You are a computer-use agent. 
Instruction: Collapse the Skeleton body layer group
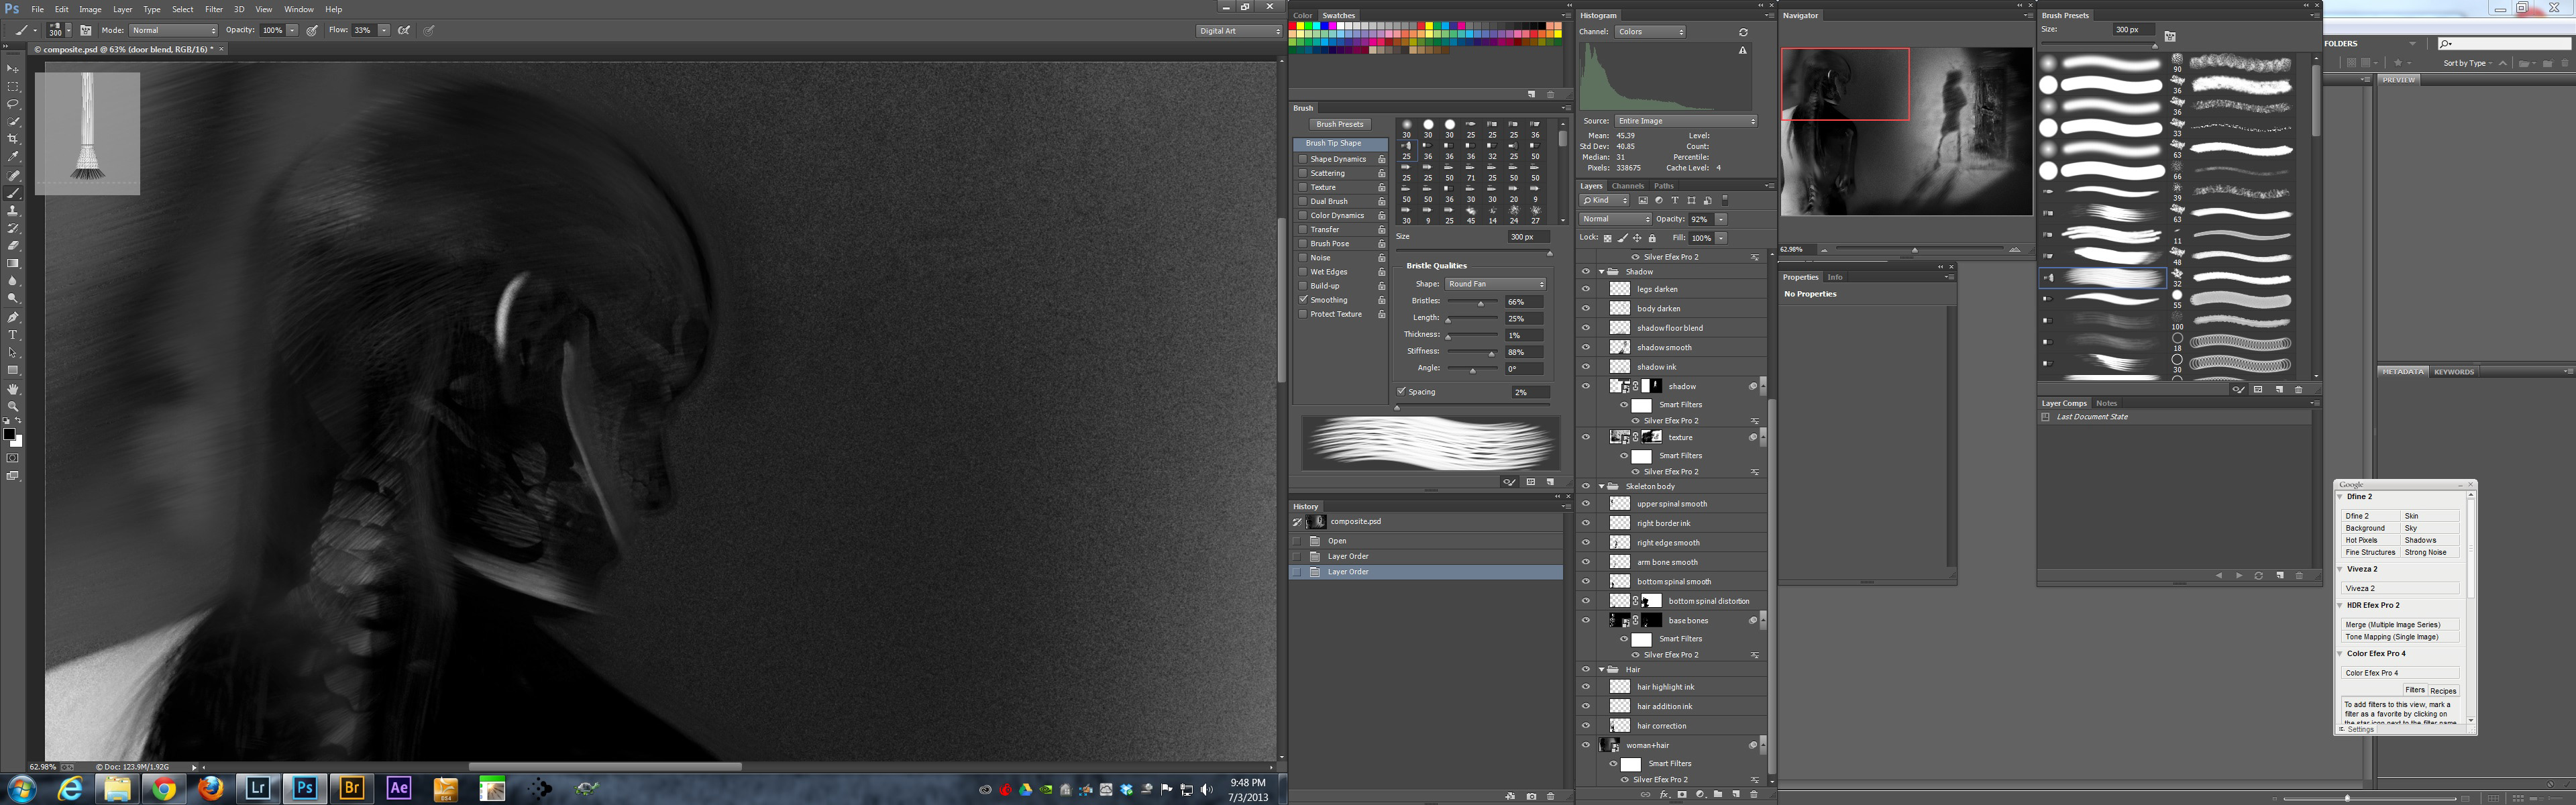coord(1601,487)
